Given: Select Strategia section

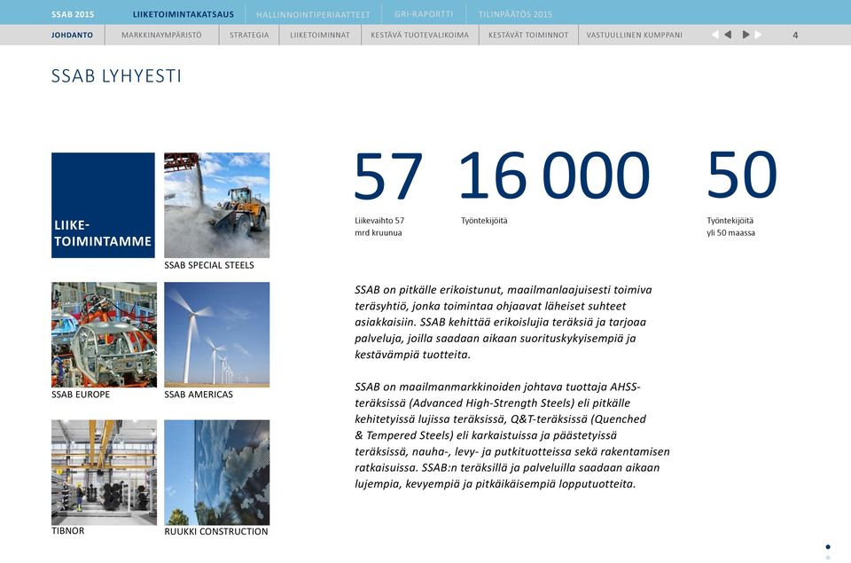Looking at the screenshot, I should 249,35.
